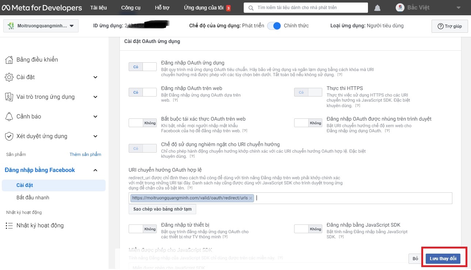Image resolution: width=471 pixels, height=270 pixels.
Task: Expand Vai trò trong ứng dụng section
Action: tap(95, 97)
